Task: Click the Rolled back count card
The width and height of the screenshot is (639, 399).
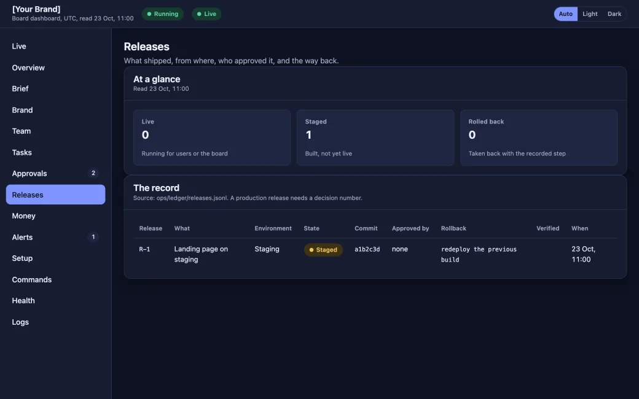Action: click(x=539, y=138)
